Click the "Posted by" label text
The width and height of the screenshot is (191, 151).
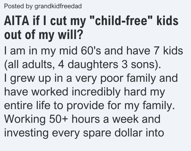(18, 6)
